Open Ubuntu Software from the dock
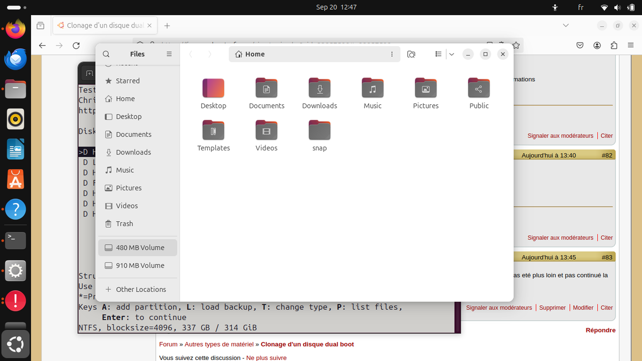 [15, 179]
